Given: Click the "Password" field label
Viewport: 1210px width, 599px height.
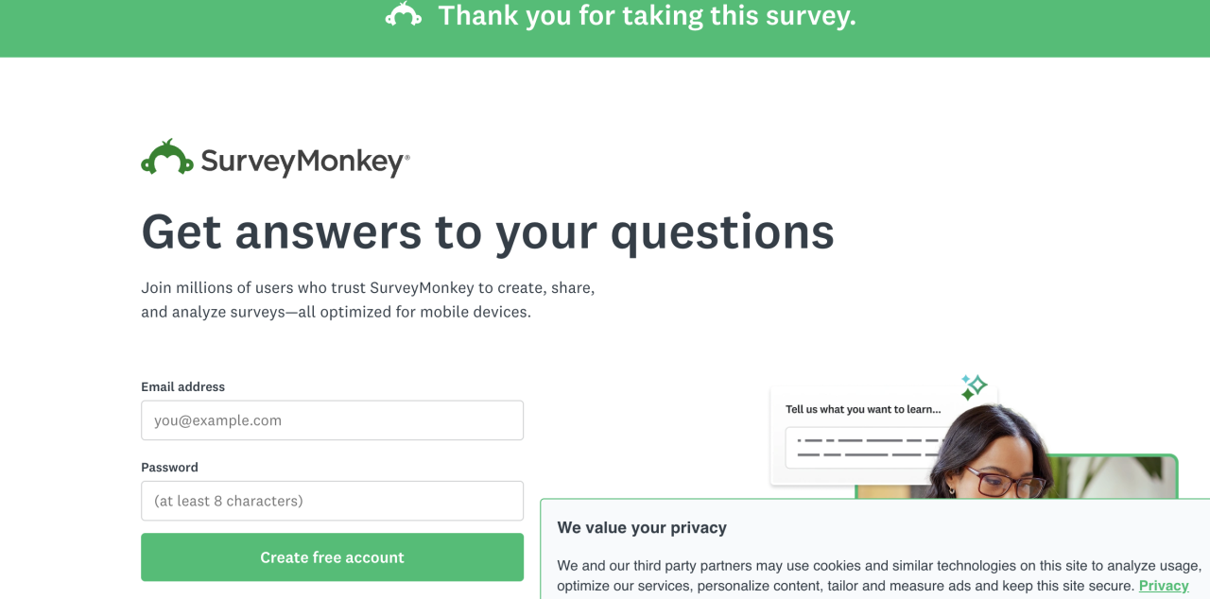Looking at the screenshot, I should pyautogui.click(x=169, y=467).
